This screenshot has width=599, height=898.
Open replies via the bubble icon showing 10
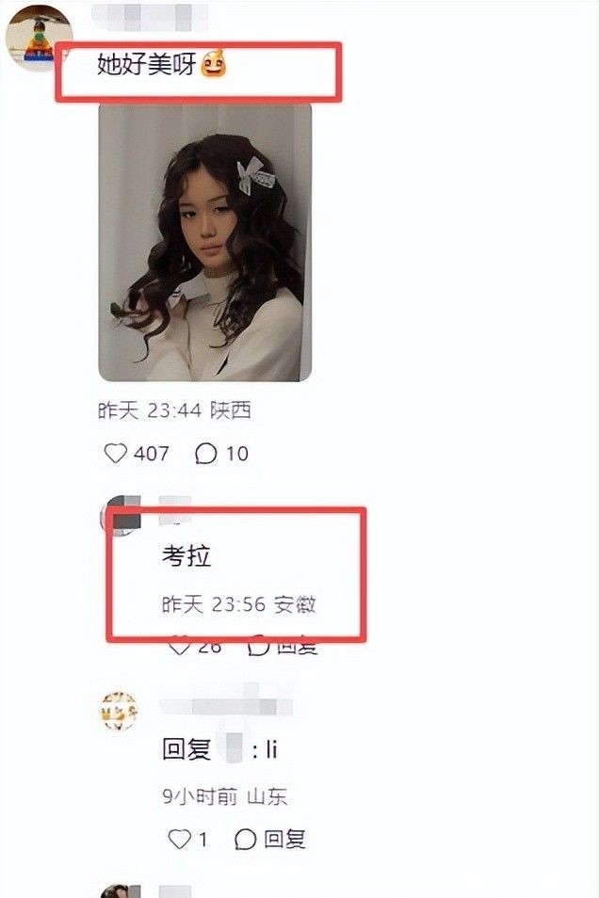(x=205, y=454)
